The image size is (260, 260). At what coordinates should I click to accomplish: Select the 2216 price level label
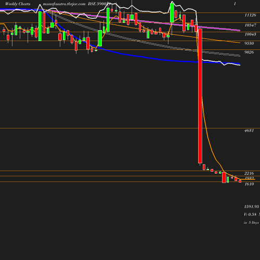(249, 173)
